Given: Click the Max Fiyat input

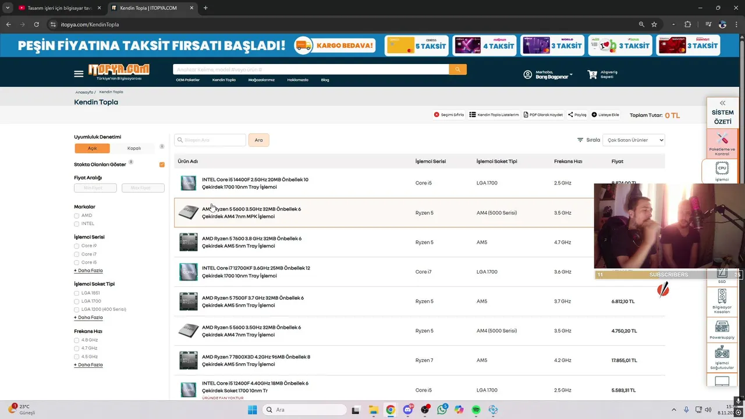Looking at the screenshot, I should 143,188.
